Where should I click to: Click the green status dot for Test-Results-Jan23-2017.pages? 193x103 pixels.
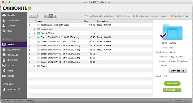coord(29,25)
